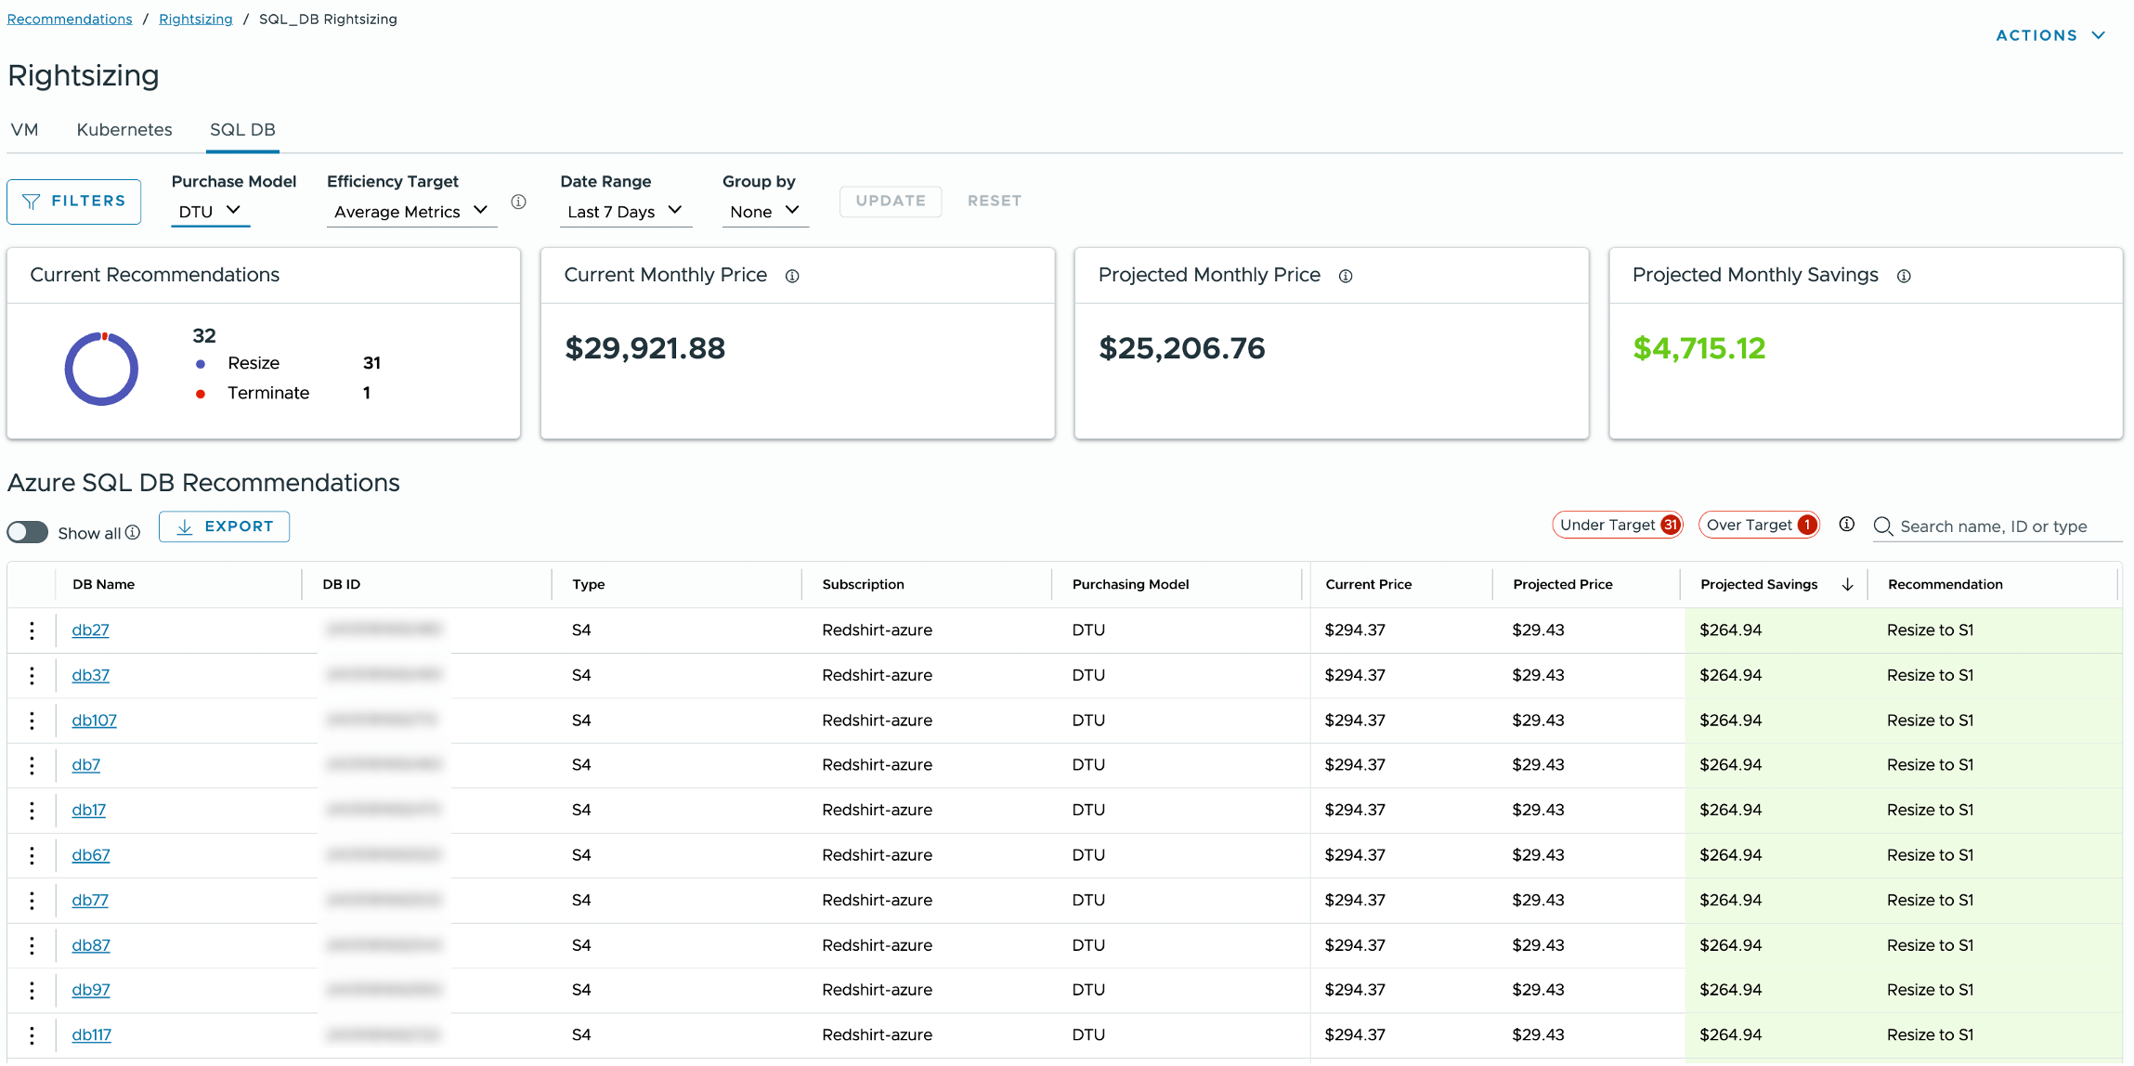
Task: Click the EXPORT button
Action: (x=224, y=526)
